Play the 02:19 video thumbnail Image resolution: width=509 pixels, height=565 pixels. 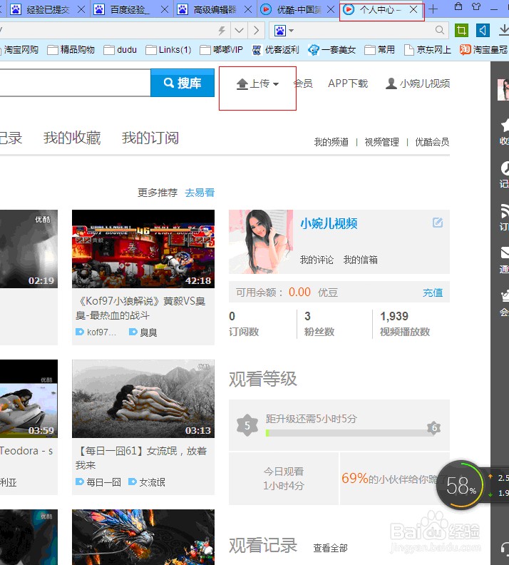(x=29, y=249)
